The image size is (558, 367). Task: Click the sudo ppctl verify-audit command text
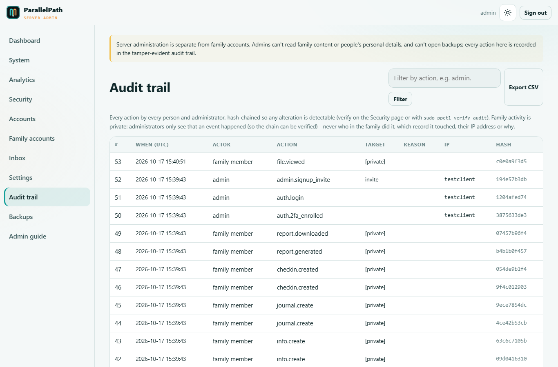(455, 118)
